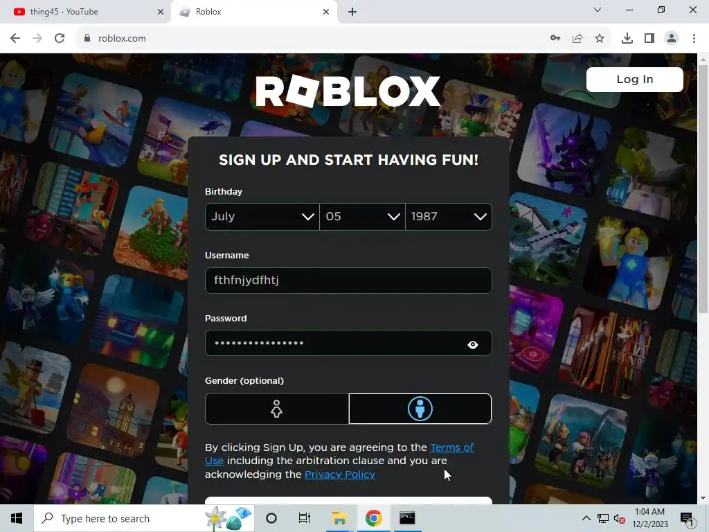Show hidden system tray icons
This screenshot has height=532, width=709.
pos(586,518)
